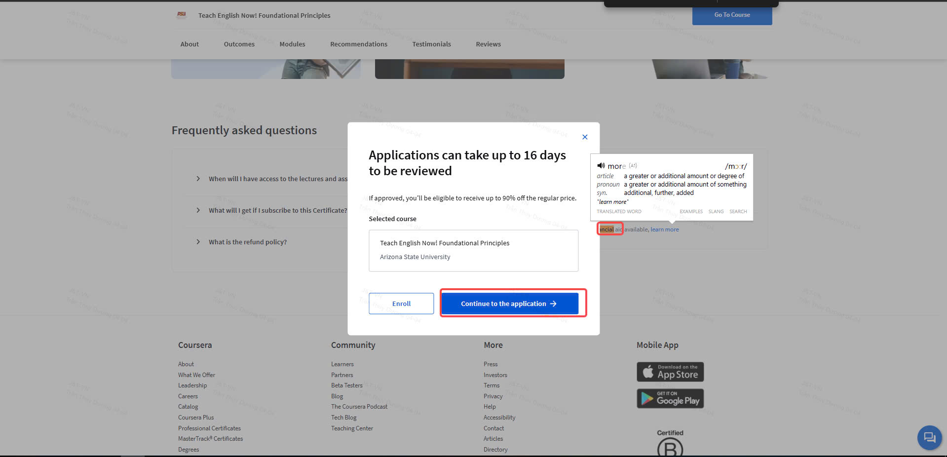The width and height of the screenshot is (947, 457).
Task: Play pronunciation speaker icon for 'more'
Action: click(x=601, y=166)
